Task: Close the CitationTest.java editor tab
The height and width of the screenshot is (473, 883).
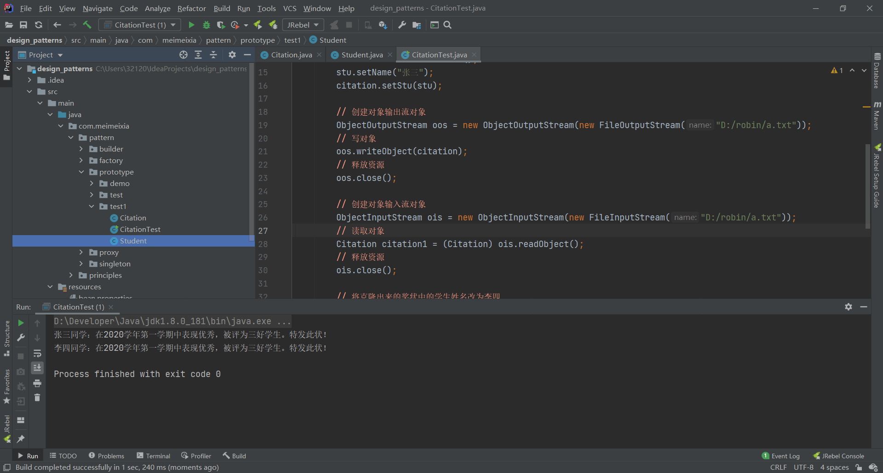Action: click(x=474, y=55)
